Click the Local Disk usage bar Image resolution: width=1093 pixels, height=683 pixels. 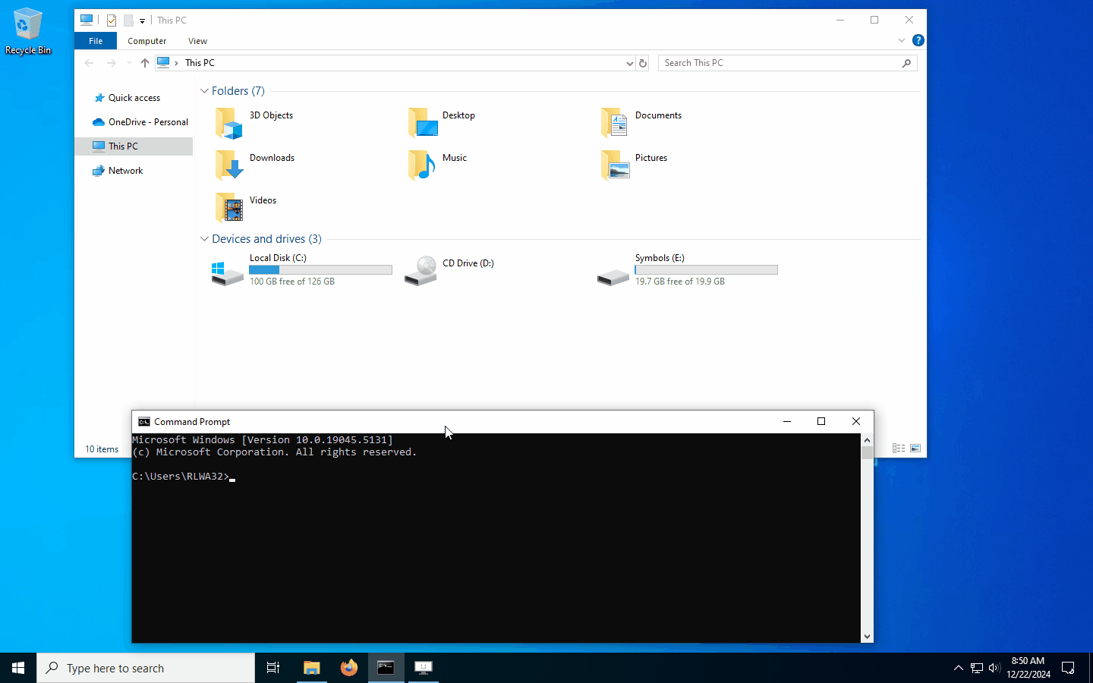tap(320, 269)
